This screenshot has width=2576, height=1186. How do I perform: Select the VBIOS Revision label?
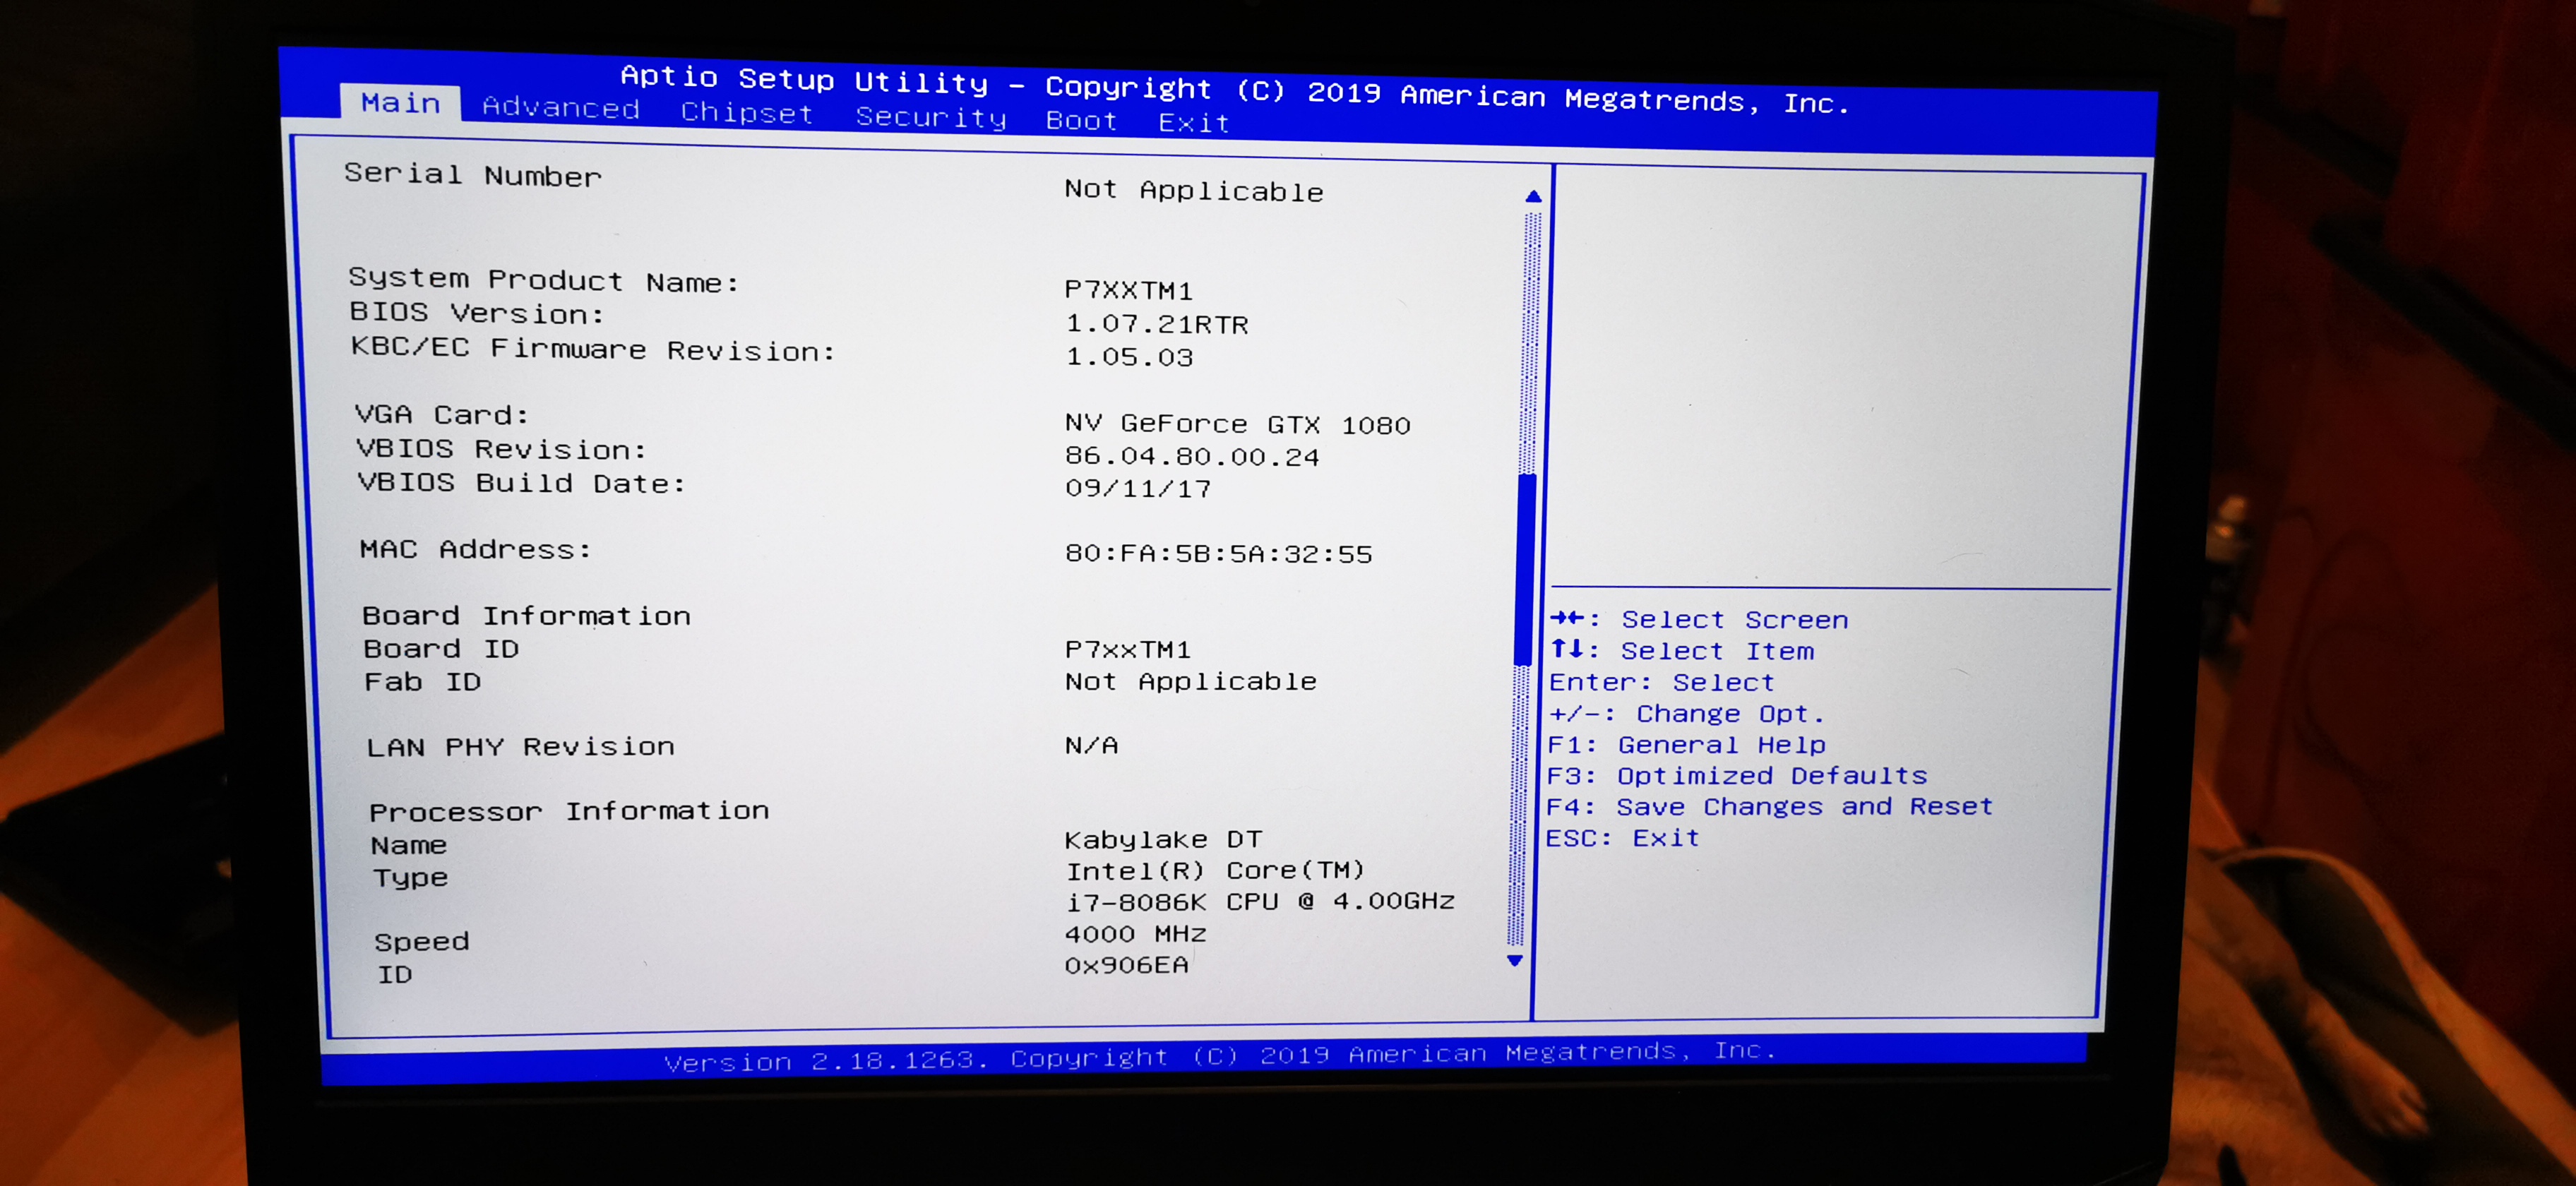tap(501, 448)
